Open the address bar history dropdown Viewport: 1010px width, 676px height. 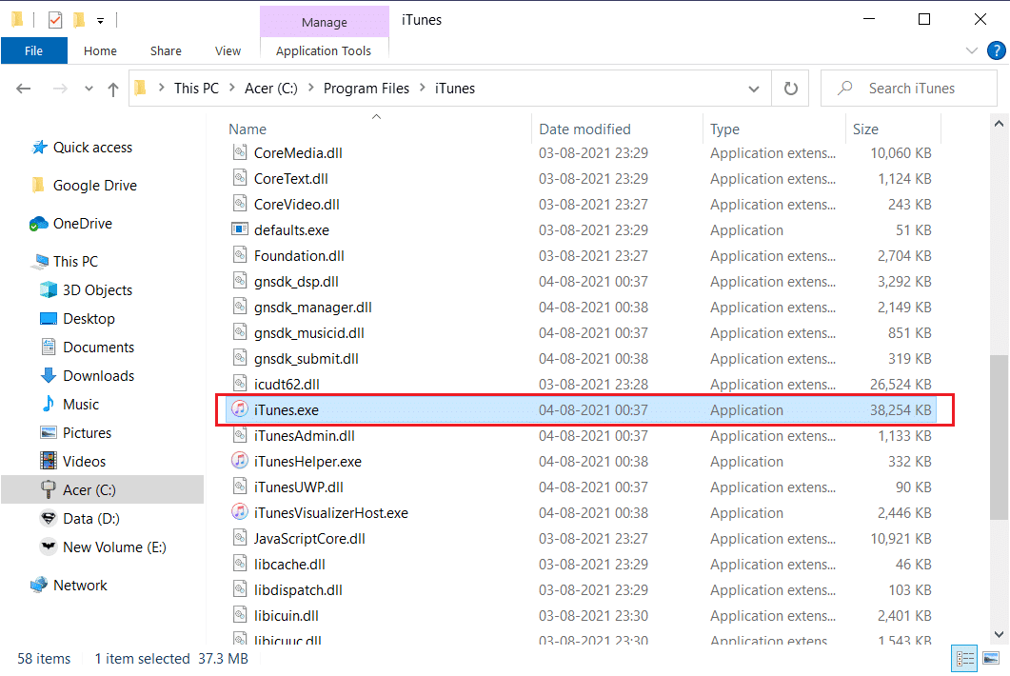753,88
